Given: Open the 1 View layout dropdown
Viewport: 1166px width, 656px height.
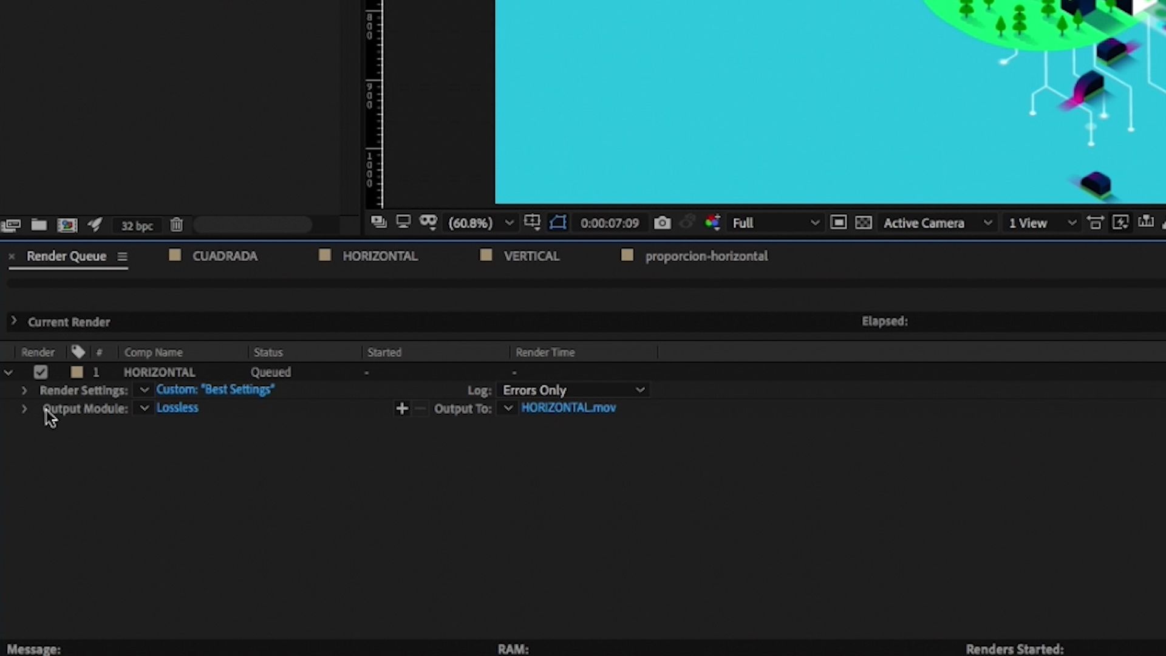Looking at the screenshot, I should [x=1042, y=223].
